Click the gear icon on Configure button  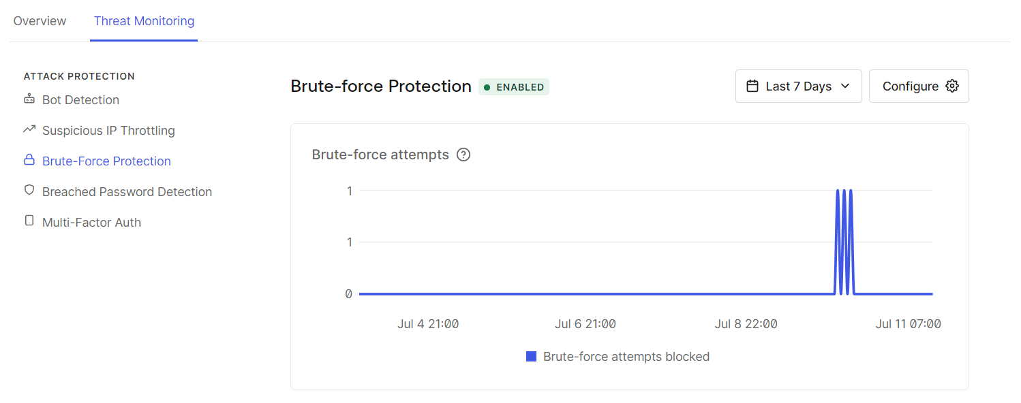pyautogui.click(x=952, y=86)
